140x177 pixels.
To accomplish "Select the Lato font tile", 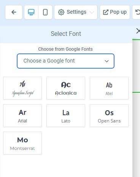I will (x=66, y=116).
